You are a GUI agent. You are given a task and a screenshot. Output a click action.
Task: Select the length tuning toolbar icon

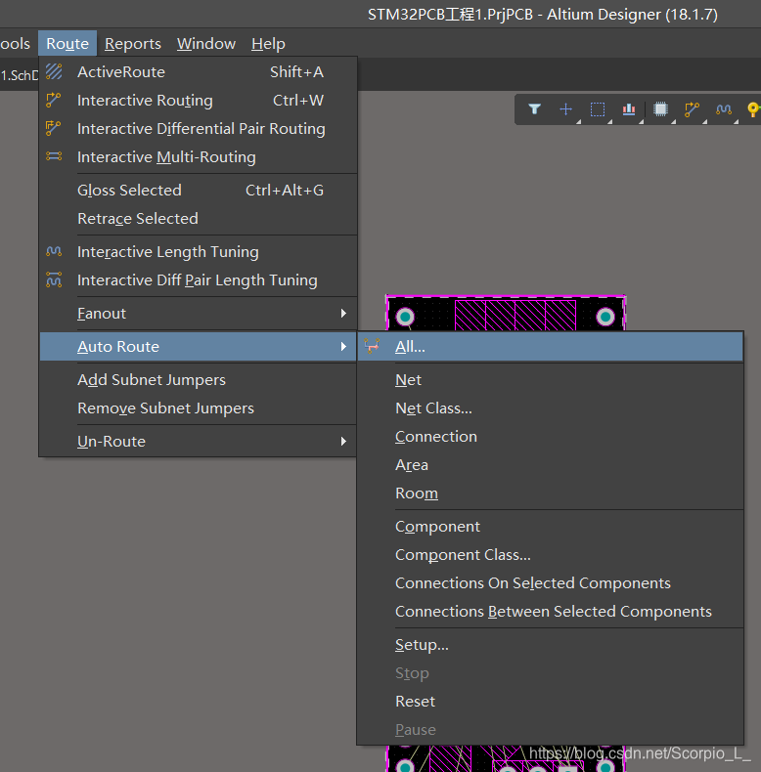724,108
